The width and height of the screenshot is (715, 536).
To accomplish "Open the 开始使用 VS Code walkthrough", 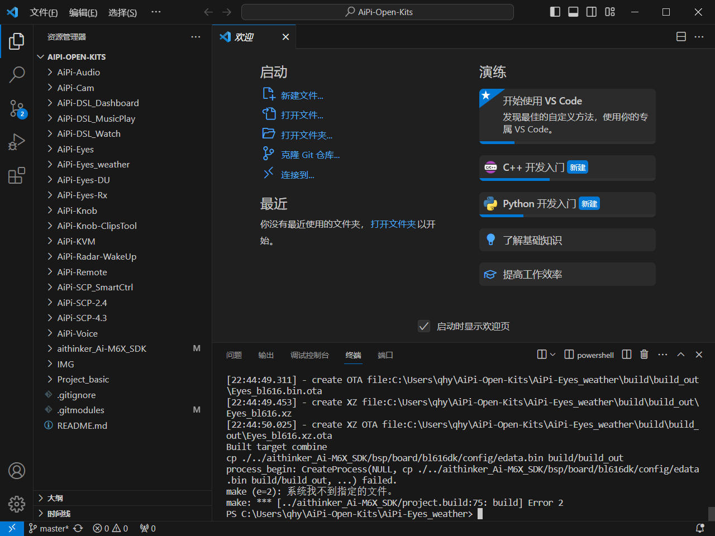I will coord(568,116).
